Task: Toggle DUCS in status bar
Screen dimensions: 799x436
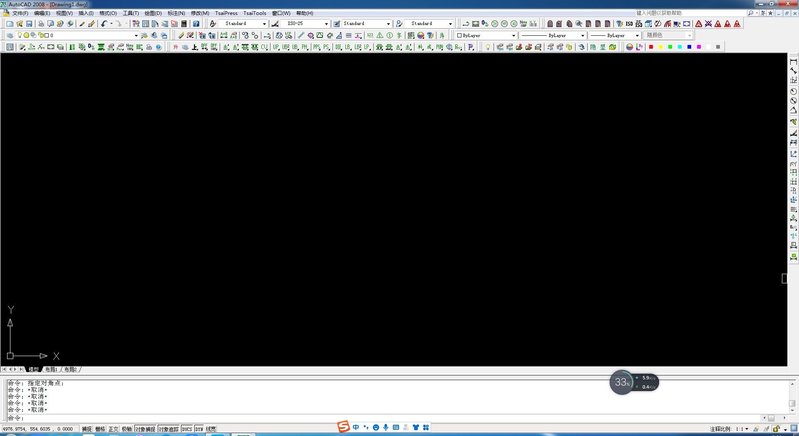Action: click(x=187, y=429)
